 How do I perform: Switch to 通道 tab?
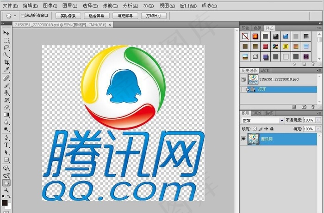[257, 113]
